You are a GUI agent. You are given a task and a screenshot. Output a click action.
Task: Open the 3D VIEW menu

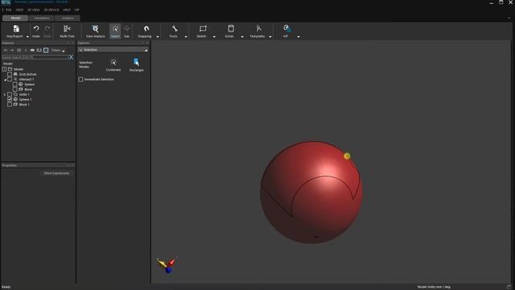tap(34, 10)
